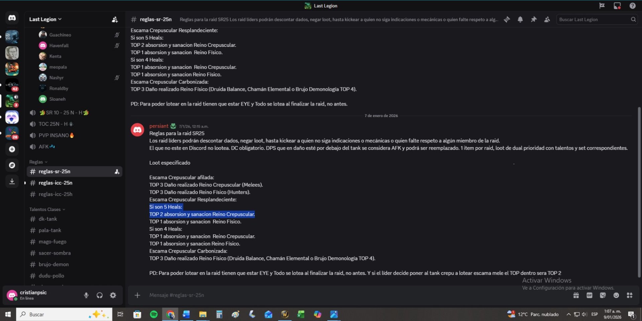Open user settings gear icon
The width and height of the screenshot is (642, 321).
pyautogui.click(x=113, y=295)
